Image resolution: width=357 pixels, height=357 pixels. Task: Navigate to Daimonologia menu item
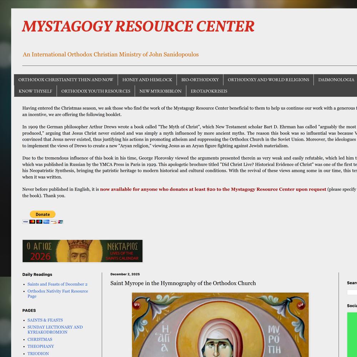(x=336, y=80)
